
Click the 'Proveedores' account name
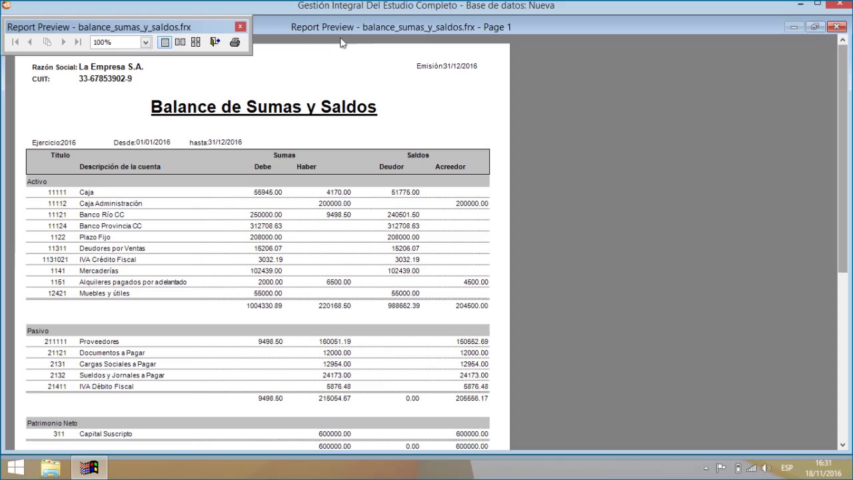pyautogui.click(x=99, y=341)
